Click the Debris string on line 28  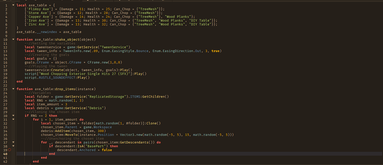98,108
